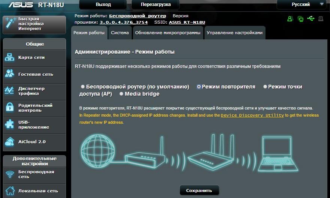Select Режим точки доступа (AP) radio button
The width and height of the screenshot is (330, 198).
click(265, 87)
